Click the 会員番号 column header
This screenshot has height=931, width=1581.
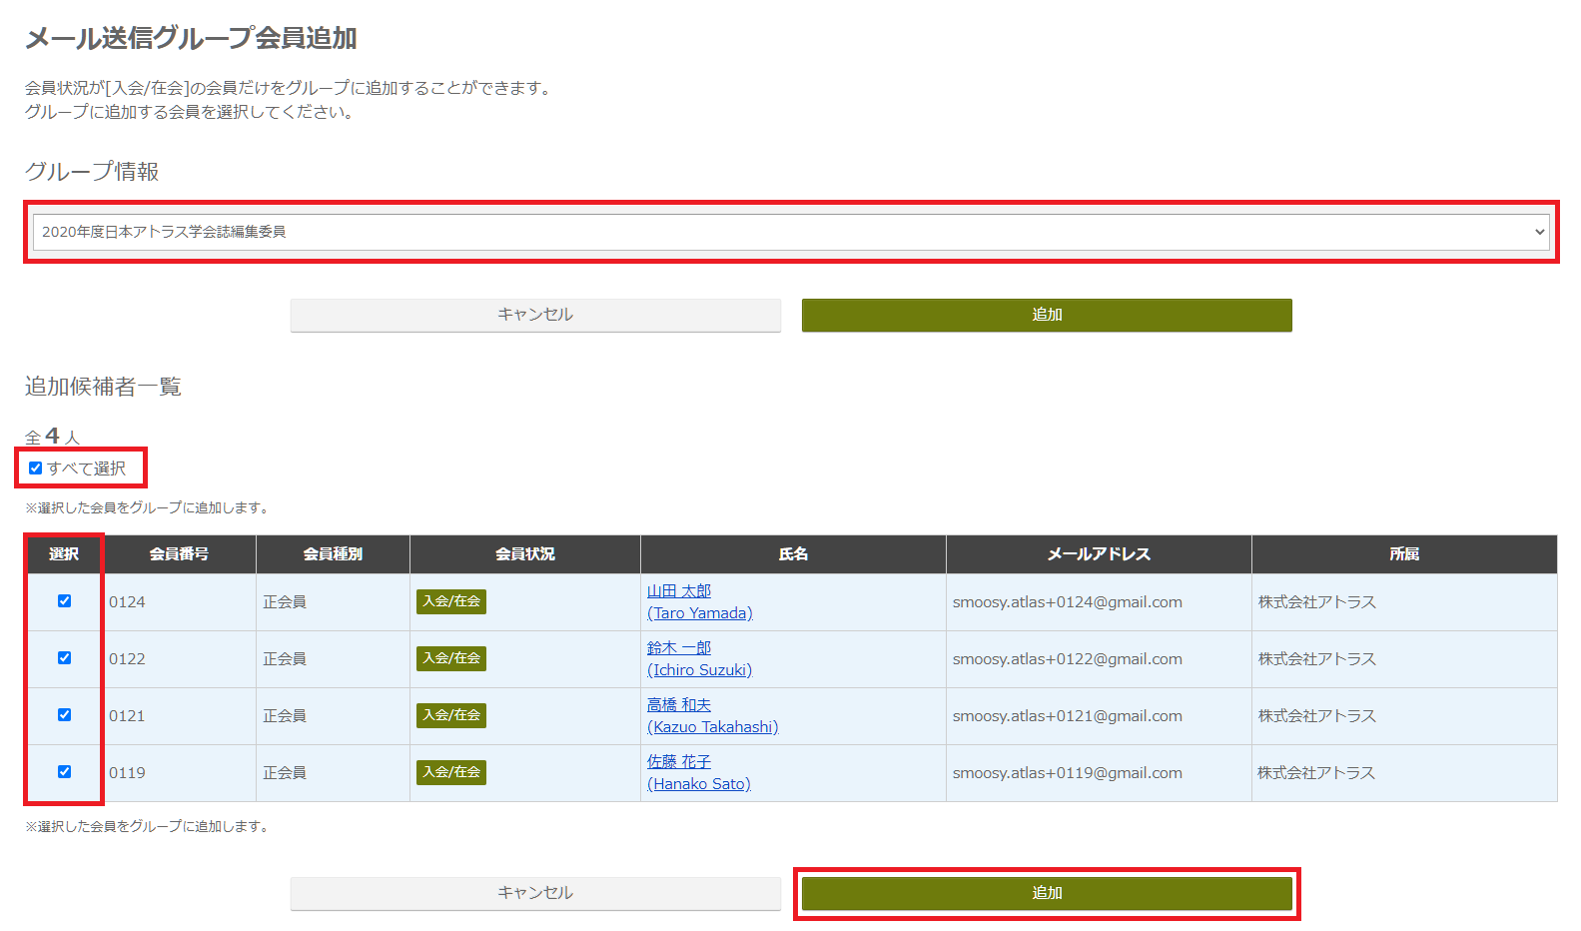pos(180,554)
